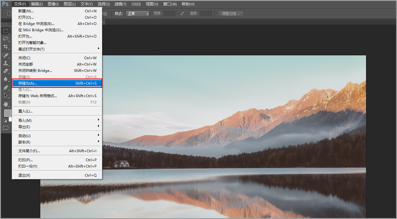Viewport: 397px width, 219px height.
Task: Activate the Hand tool
Action: [6, 104]
